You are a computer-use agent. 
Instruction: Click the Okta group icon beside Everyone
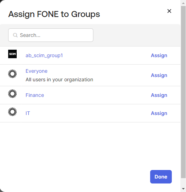point(12,74)
